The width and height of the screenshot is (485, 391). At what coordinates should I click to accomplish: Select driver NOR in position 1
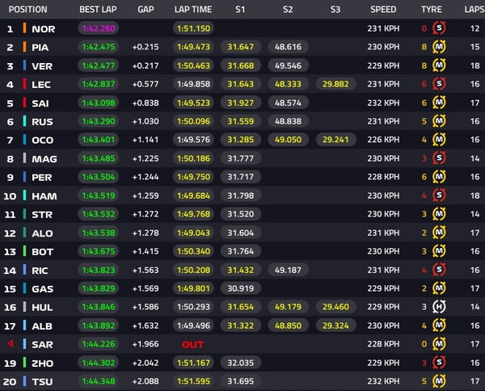(x=44, y=29)
